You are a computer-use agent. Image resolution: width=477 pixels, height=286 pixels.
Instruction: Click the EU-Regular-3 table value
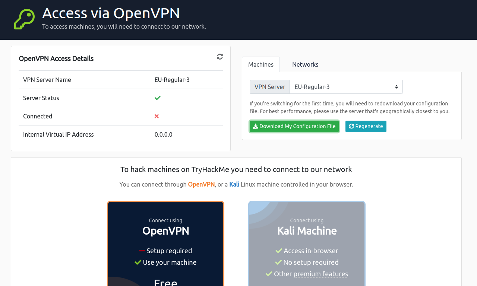(x=172, y=80)
